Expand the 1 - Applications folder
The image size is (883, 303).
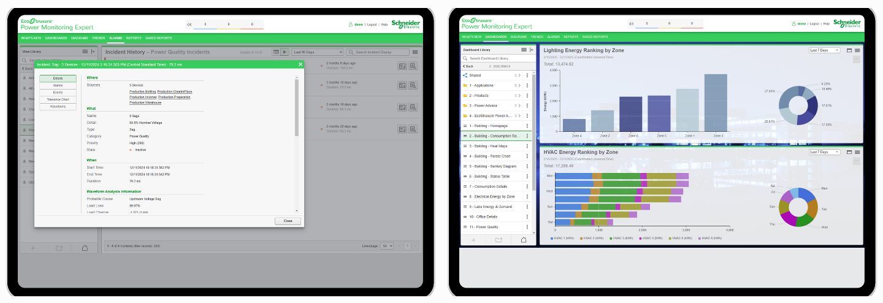point(520,86)
